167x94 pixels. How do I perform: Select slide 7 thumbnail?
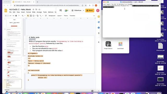pos(14,84)
